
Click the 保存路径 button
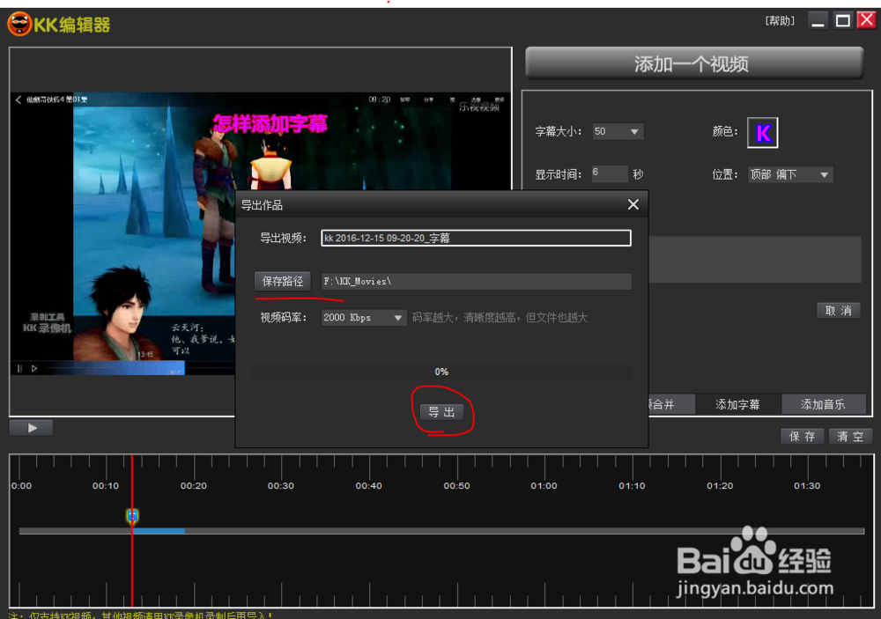point(283,281)
